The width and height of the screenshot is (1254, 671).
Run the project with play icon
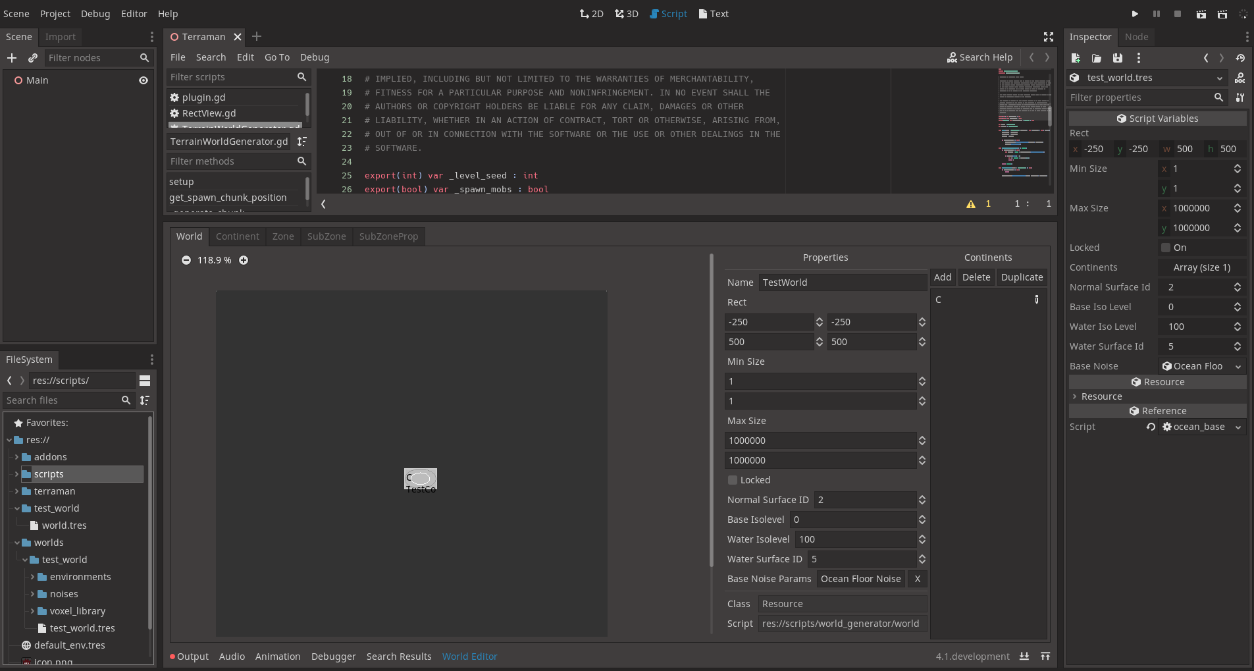point(1135,14)
